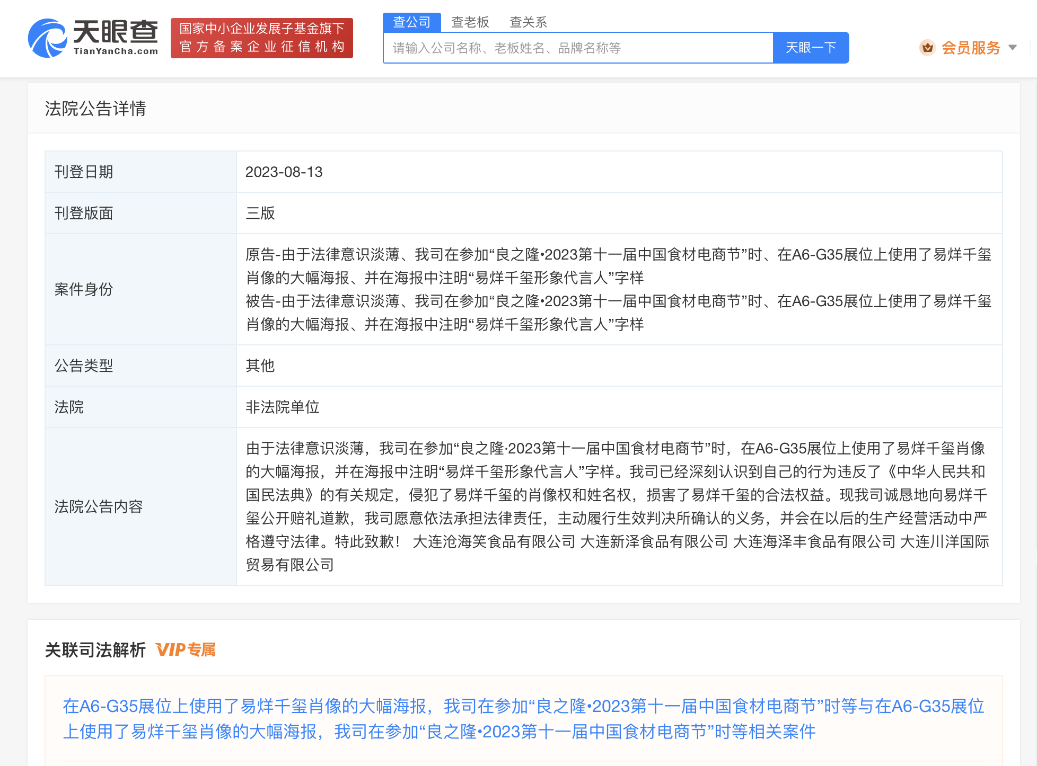
Task: Switch to the 查关系 search tab
Action: tap(528, 22)
